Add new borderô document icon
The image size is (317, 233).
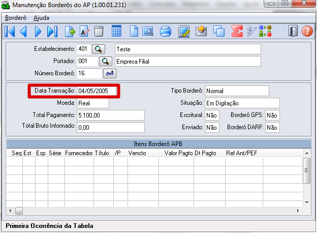tap(70, 32)
